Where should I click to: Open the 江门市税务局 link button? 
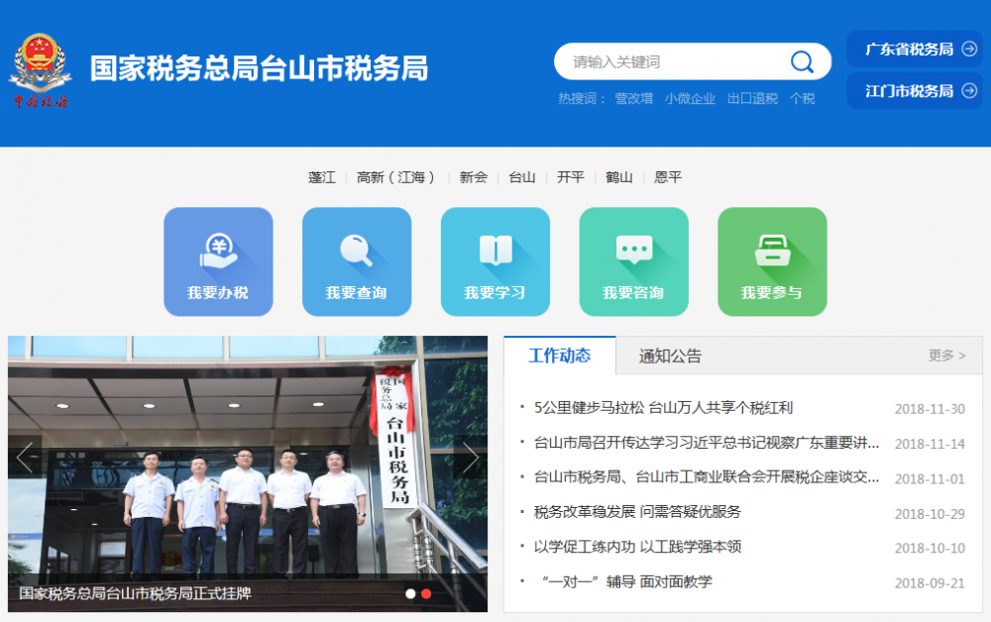click(x=914, y=91)
